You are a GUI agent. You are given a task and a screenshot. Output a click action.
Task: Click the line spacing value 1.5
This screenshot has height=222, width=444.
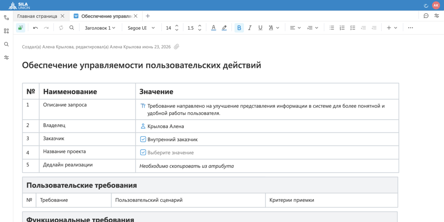click(191, 28)
